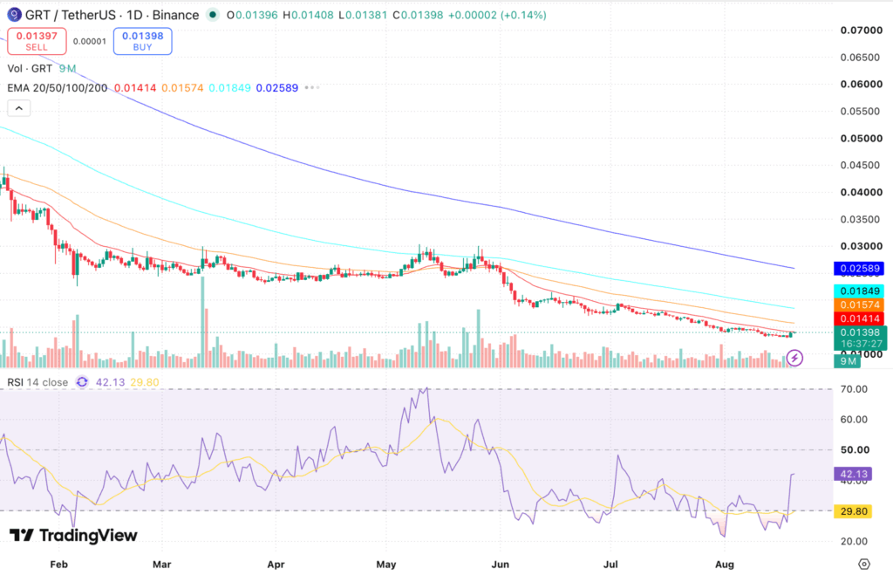The width and height of the screenshot is (893, 575).
Task: Click the 60.00 RSI scale label
Action: (x=855, y=420)
